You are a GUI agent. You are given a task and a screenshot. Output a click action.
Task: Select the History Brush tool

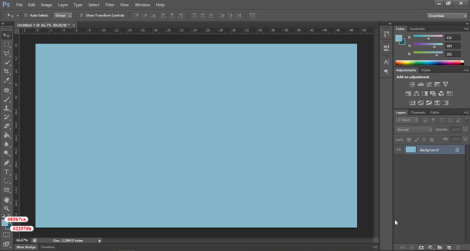(x=6, y=117)
